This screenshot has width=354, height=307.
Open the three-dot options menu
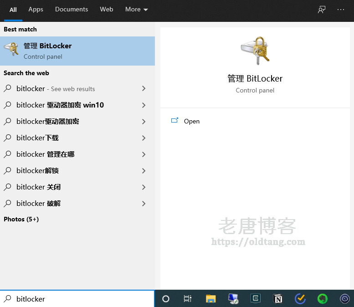pyautogui.click(x=341, y=10)
